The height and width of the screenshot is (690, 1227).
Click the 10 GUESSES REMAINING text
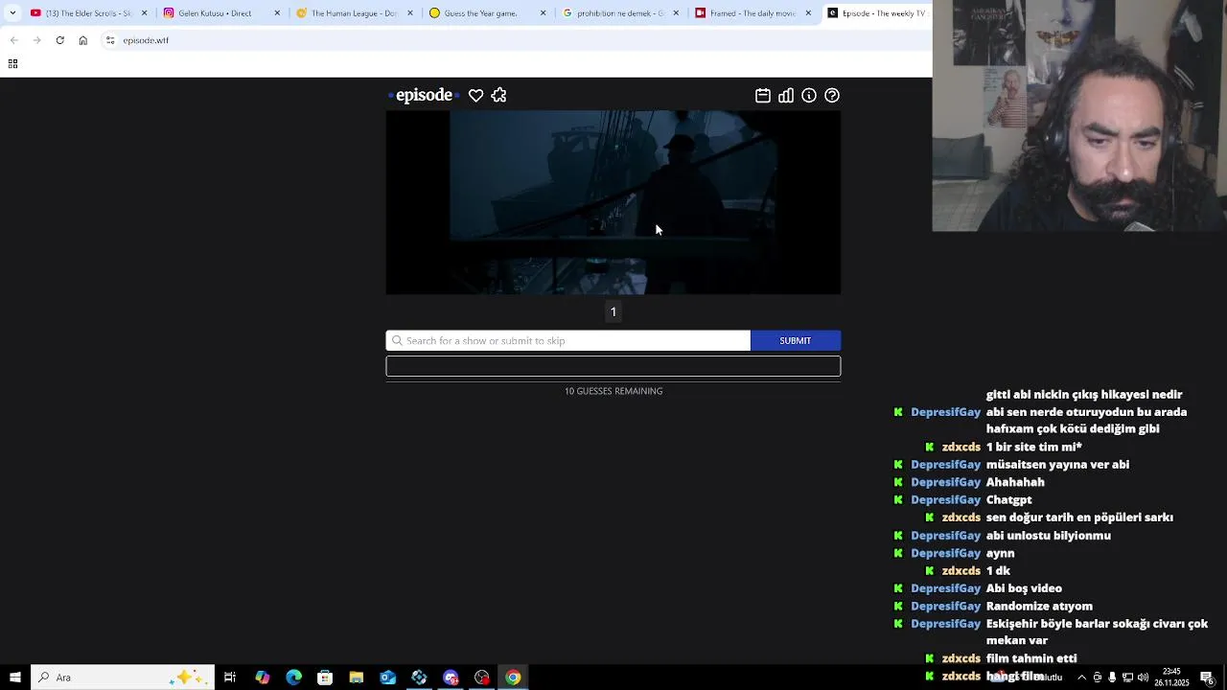(x=613, y=391)
